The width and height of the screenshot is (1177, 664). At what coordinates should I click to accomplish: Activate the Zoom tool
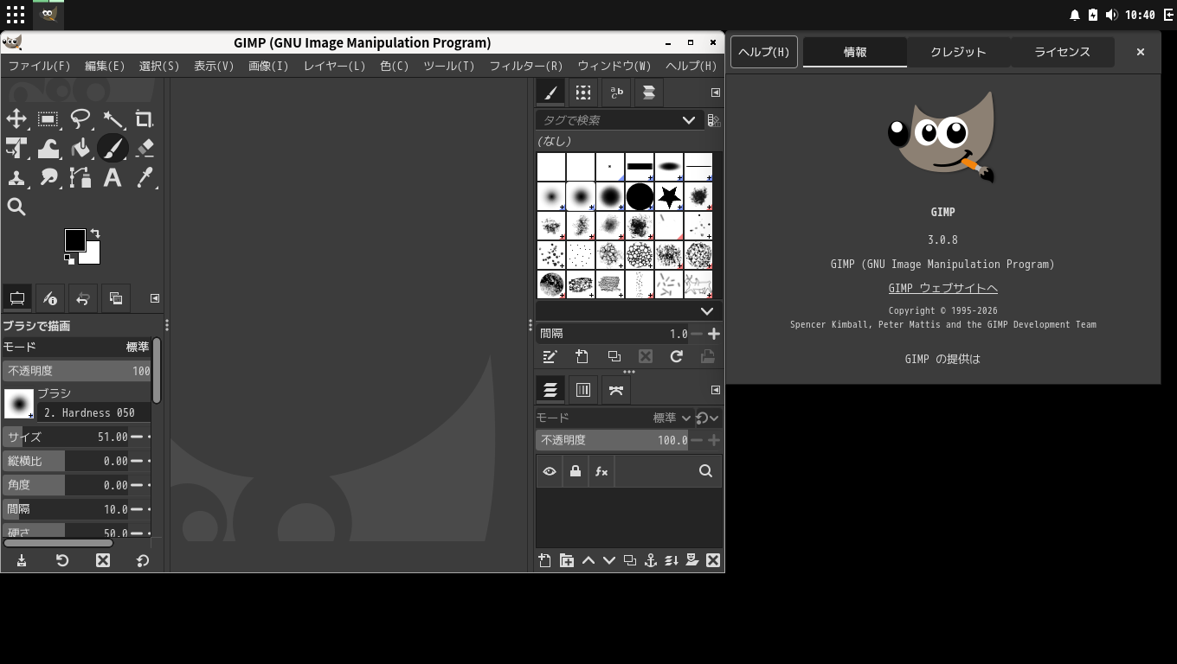pyautogui.click(x=16, y=207)
